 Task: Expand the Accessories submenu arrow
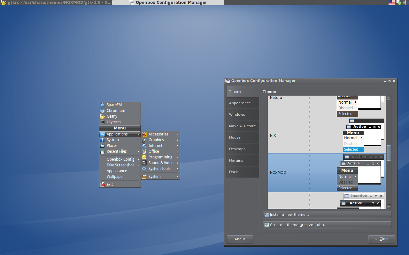pyautogui.click(x=177, y=135)
